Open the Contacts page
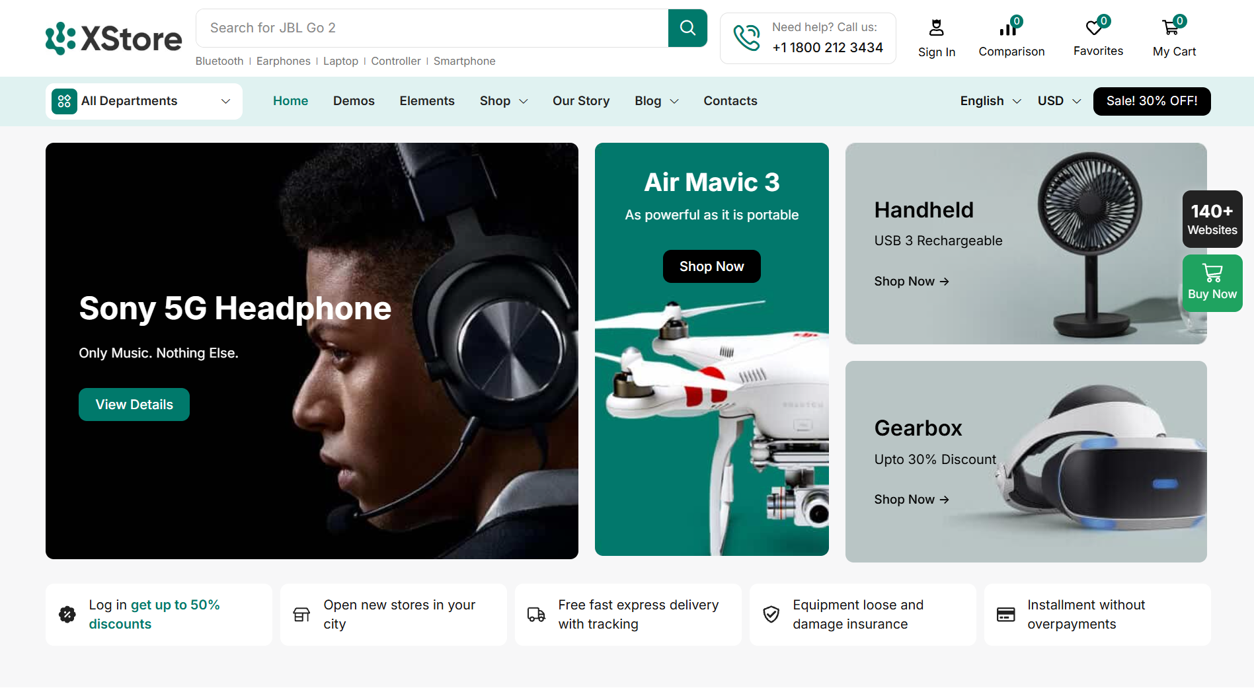The height and width of the screenshot is (698, 1254). pos(730,101)
